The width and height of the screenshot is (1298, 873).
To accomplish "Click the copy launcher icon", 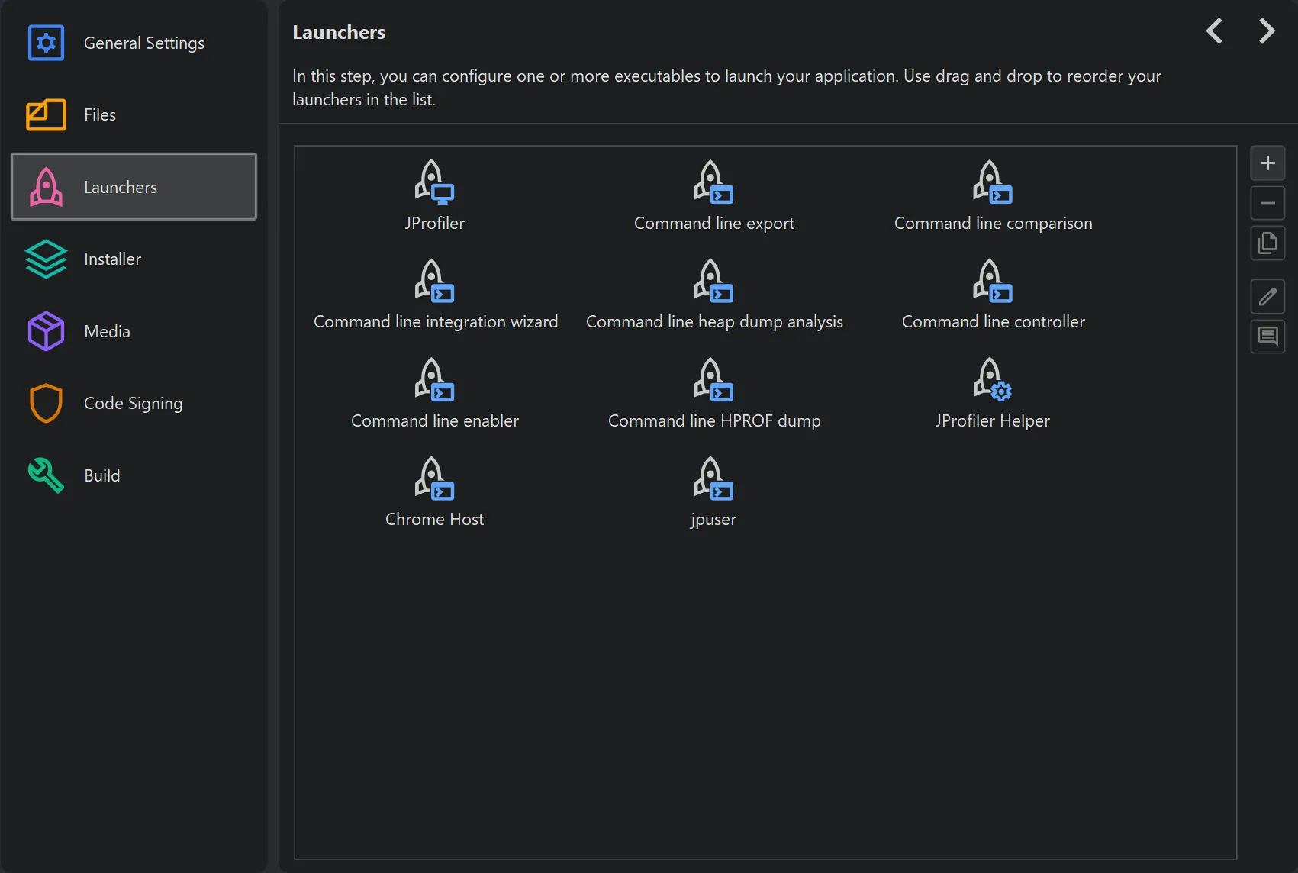I will click(1267, 243).
